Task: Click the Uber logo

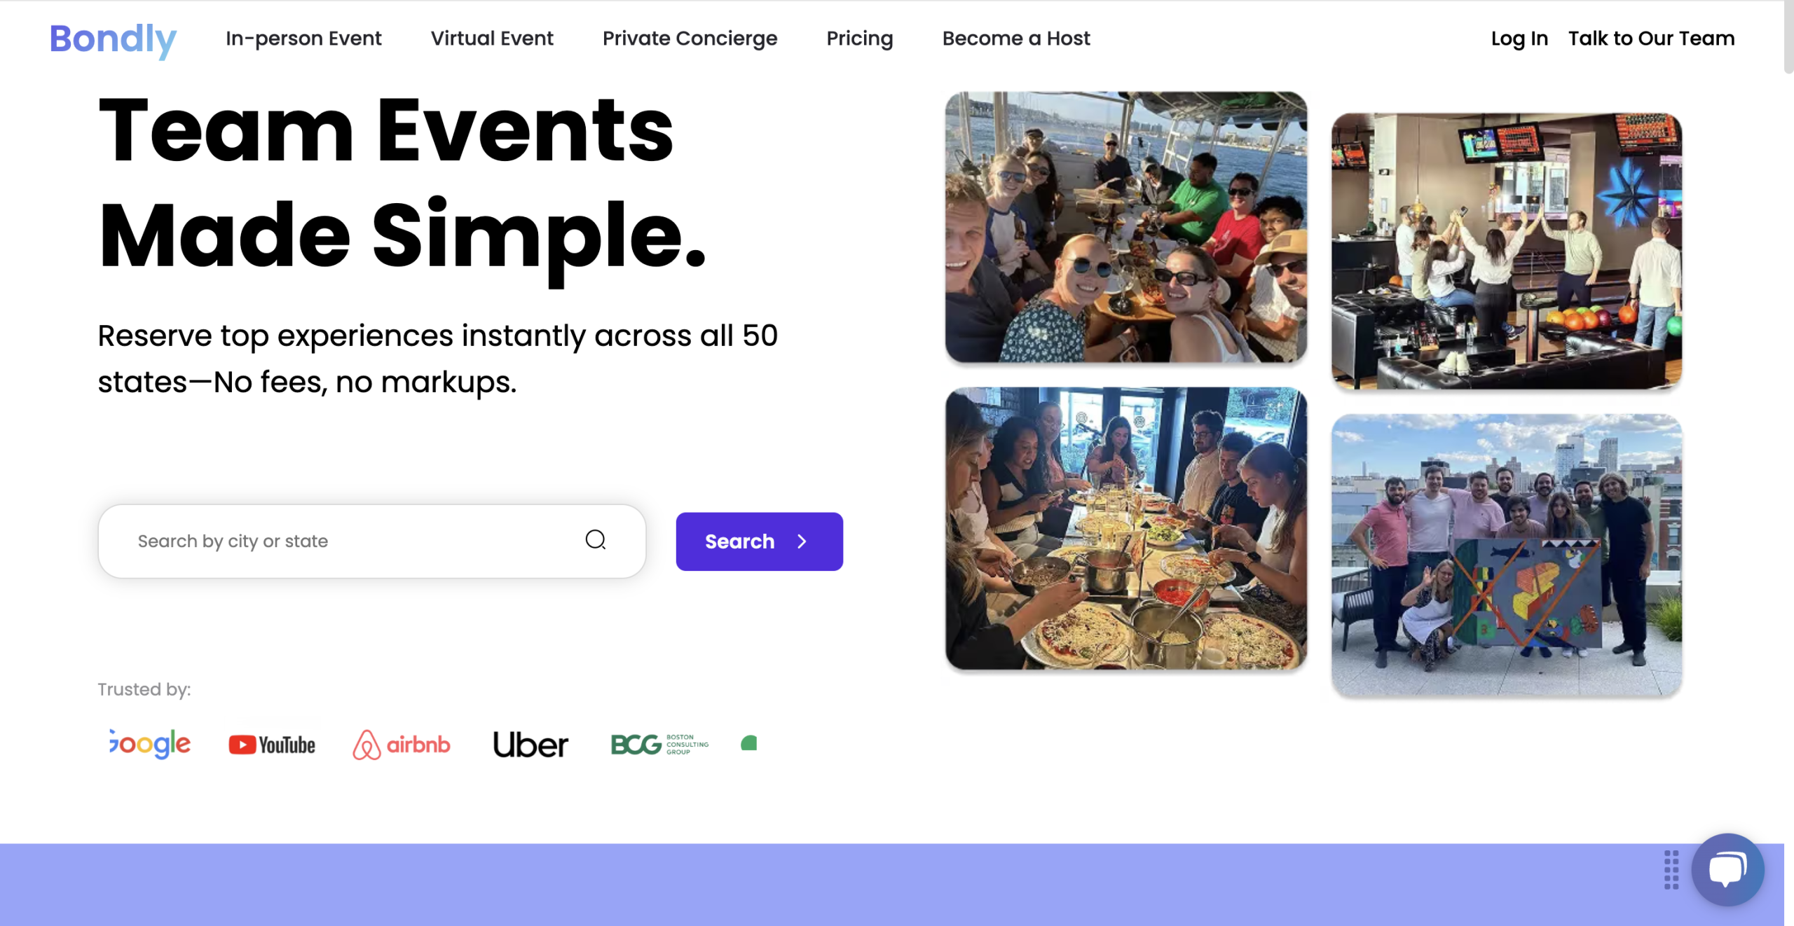Action: pyautogui.click(x=530, y=745)
